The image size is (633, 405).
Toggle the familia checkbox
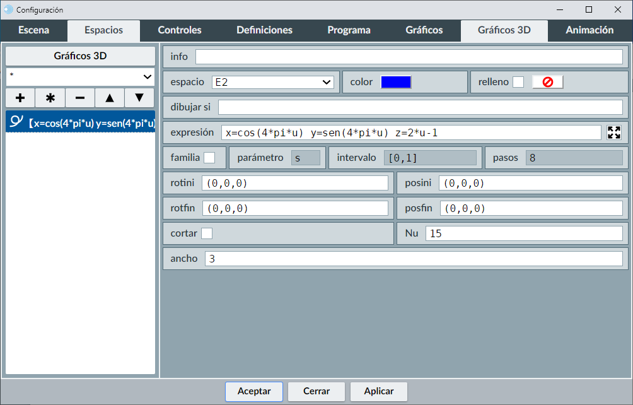click(209, 158)
